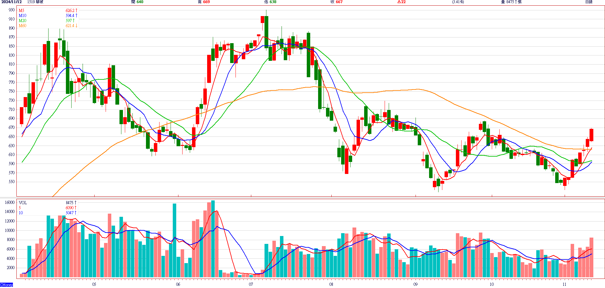Click the M5 value 626.2 up arrow
Image resolution: width=605 pixels, height=288 pixels.
[72, 10]
